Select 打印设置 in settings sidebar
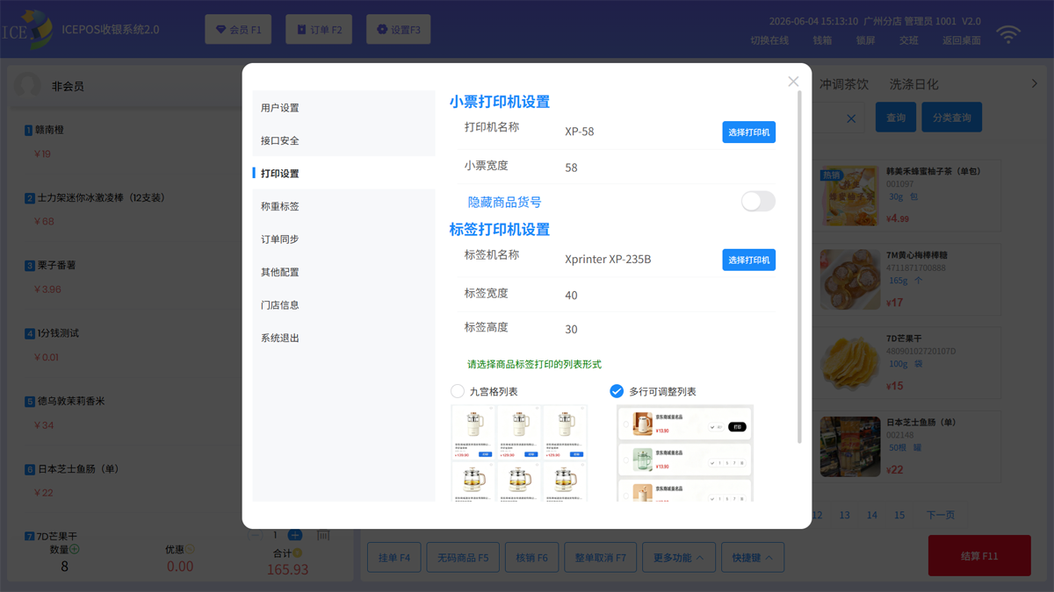Viewport: 1054px width, 592px height. tap(344, 173)
